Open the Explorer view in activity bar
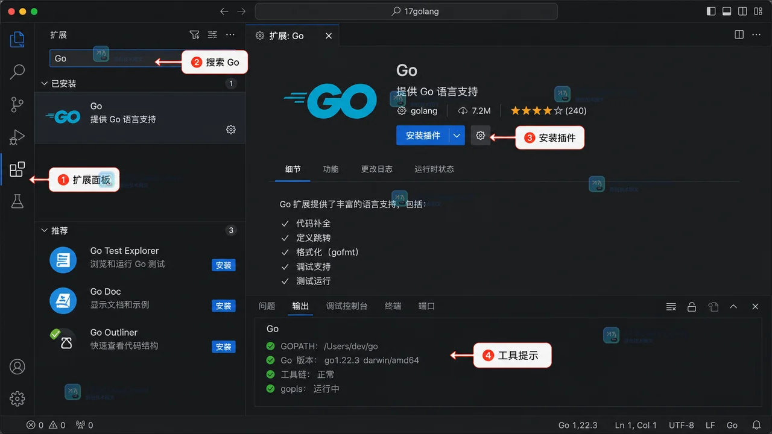The image size is (772, 434). 17,40
